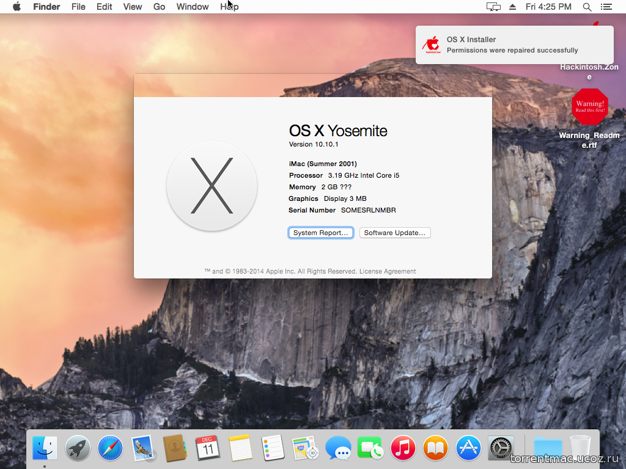626x469 pixels.
Task: Open Maps icon in dock
Action: (306, 448)
